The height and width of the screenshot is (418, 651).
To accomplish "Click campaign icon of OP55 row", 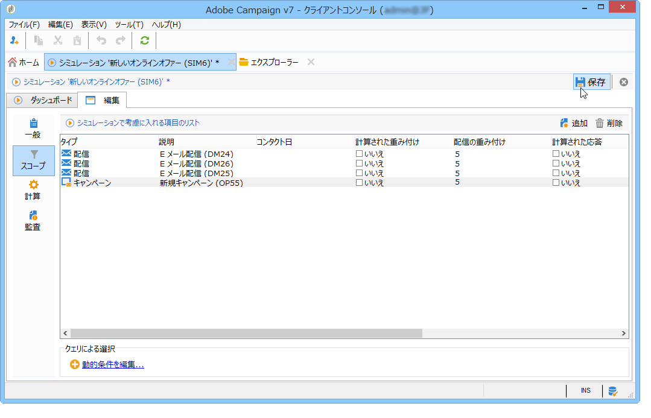I will point(66,183).
